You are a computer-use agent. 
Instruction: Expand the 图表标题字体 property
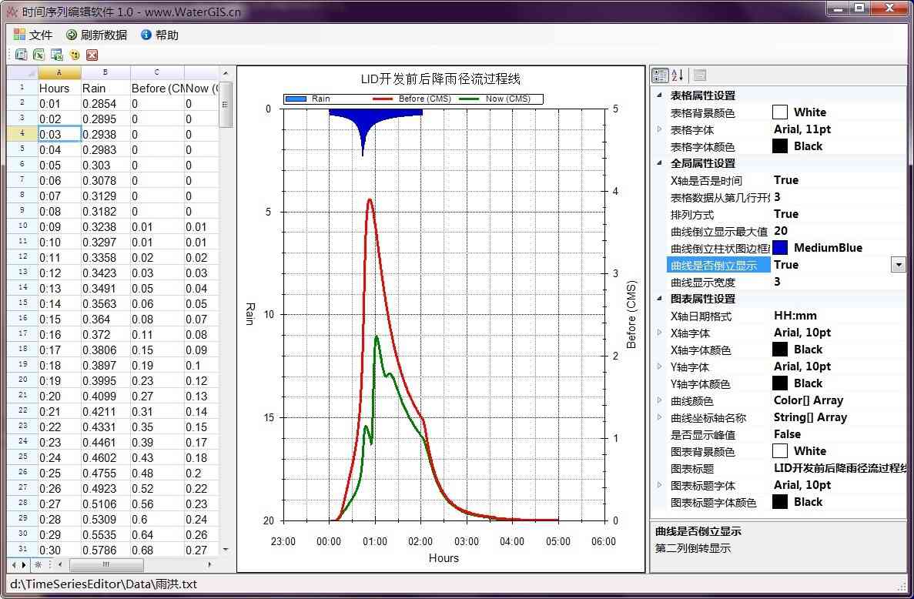pyautogui.click(x=659, y=485)
